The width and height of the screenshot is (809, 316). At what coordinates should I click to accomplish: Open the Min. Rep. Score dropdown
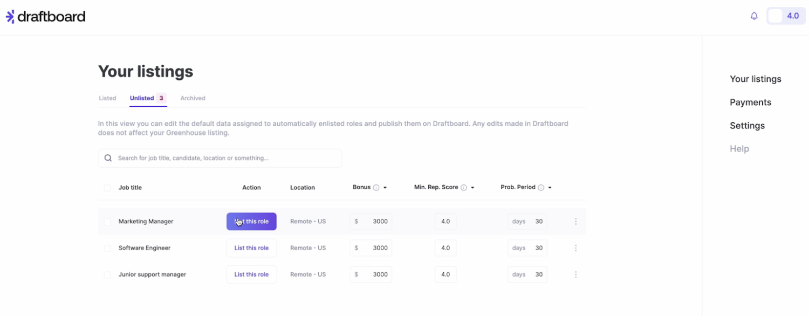click(472, 187)
